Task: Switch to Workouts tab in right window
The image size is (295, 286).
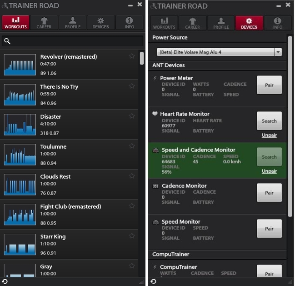Action: coord(164,23)
